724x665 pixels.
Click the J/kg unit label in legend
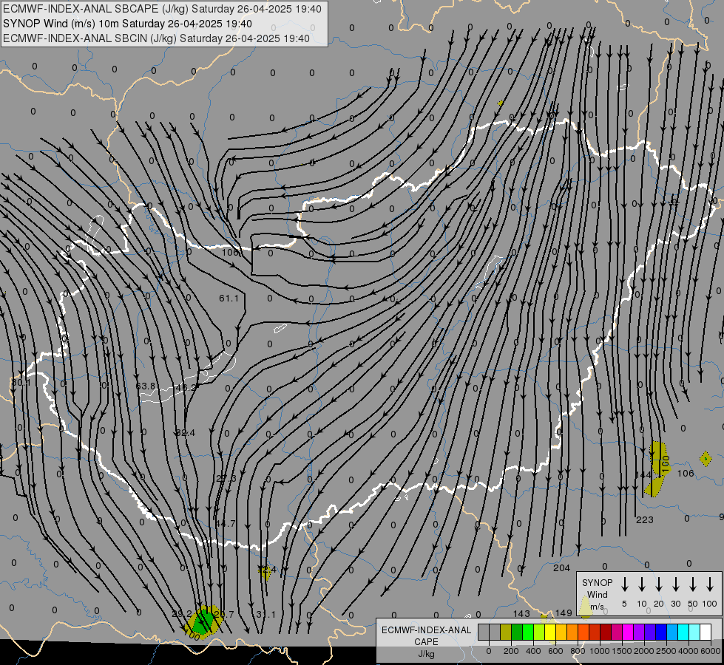tap(426, 654)
